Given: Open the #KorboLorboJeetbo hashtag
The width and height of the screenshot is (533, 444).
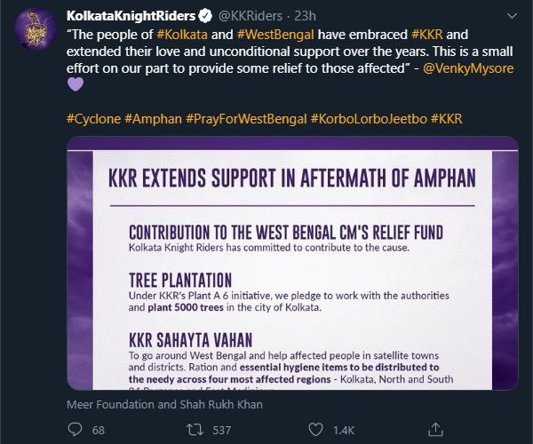Looking at the screenshot, I should tap(369, 119).
